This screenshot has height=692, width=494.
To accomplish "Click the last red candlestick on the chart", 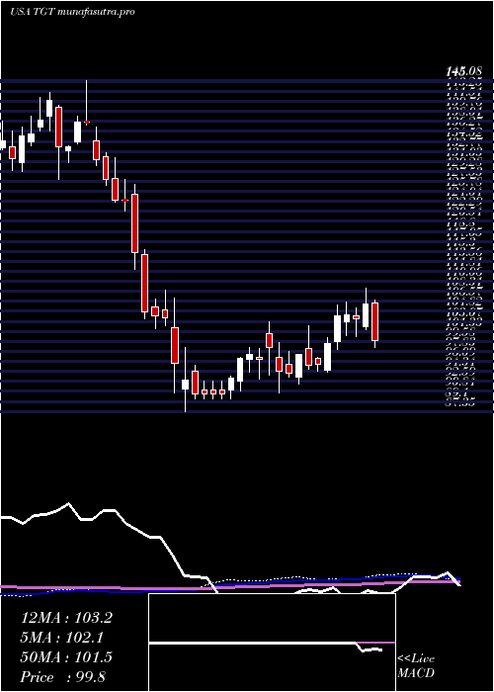I will click(x=374, y=321).
